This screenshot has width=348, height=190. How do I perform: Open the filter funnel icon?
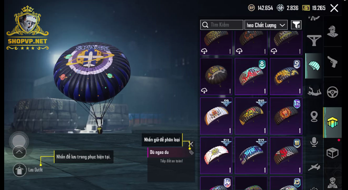[x=296, y=25]
